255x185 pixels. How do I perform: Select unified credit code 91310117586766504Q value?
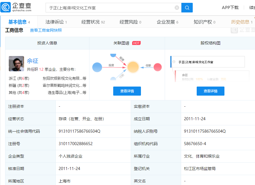coord(79,131)
